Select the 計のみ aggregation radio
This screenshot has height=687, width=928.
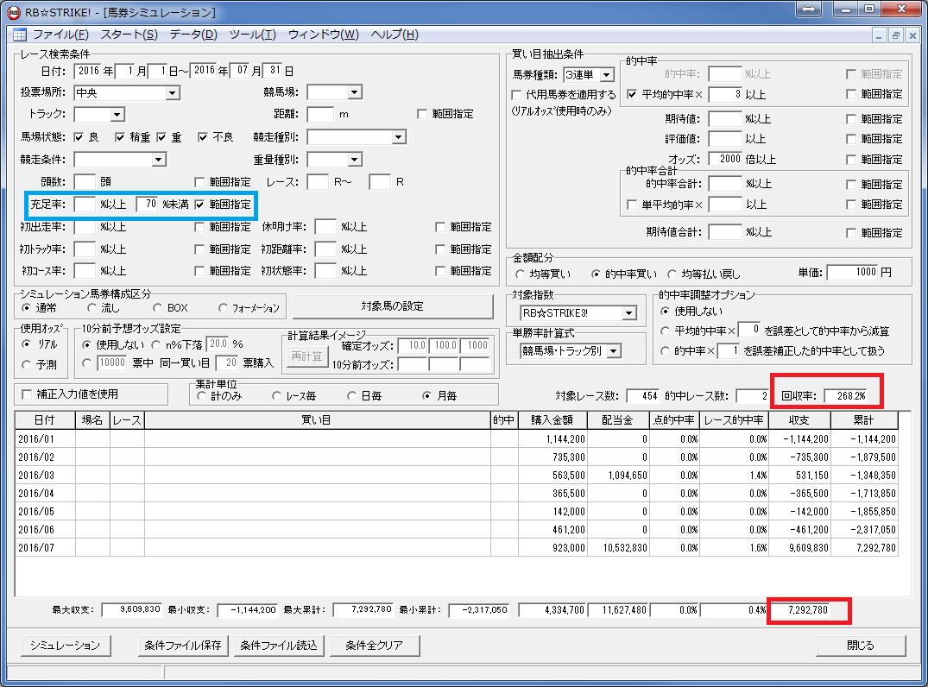click(201, 396)
